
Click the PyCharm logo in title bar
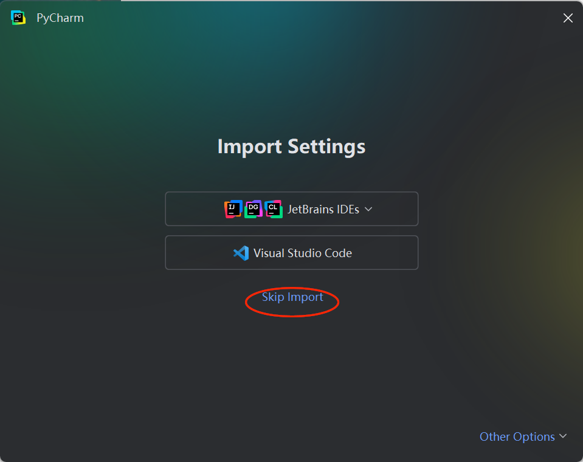[18, 18]
